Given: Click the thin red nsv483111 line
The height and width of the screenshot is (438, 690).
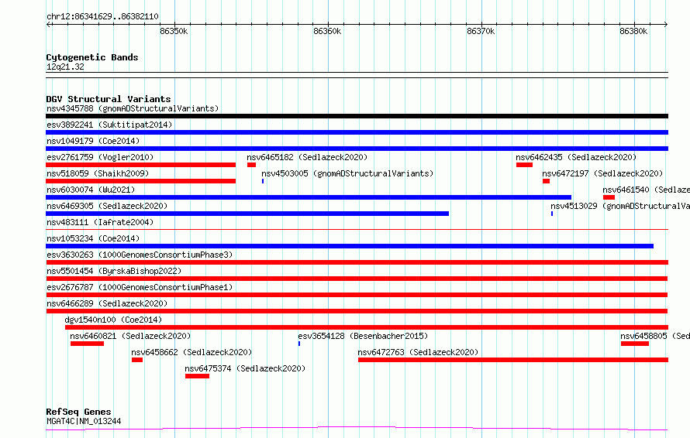Looking at the screenshot, I should pyautogui.click(x=357, y=229).
